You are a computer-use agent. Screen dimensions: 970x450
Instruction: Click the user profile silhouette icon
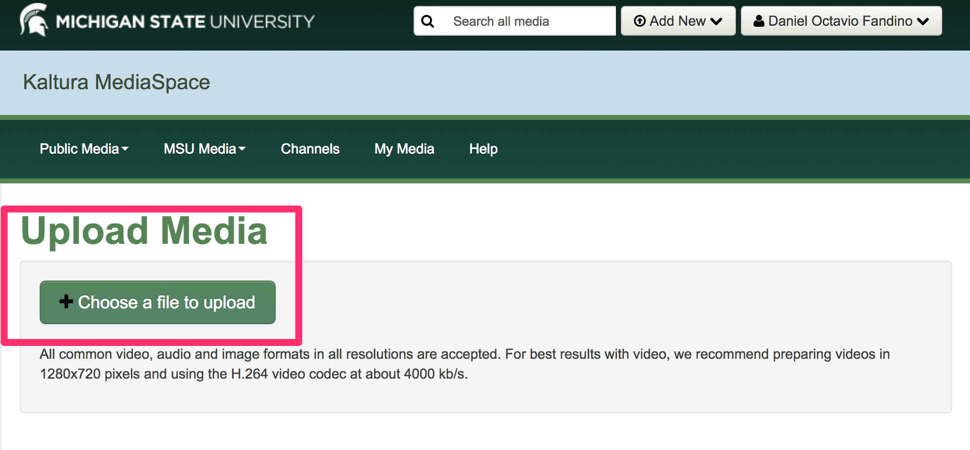[x=759, y=21]
